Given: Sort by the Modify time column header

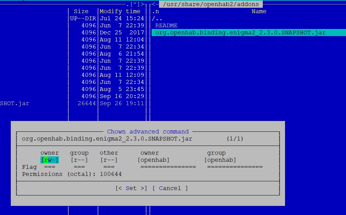Looking at the screenshot, I should pyautogui.click(x=120, y=11).
